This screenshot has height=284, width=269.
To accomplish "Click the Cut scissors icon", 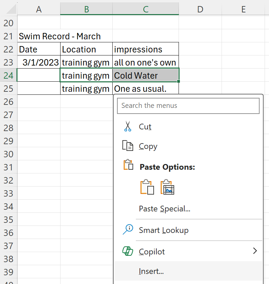I will click(128, 126).
